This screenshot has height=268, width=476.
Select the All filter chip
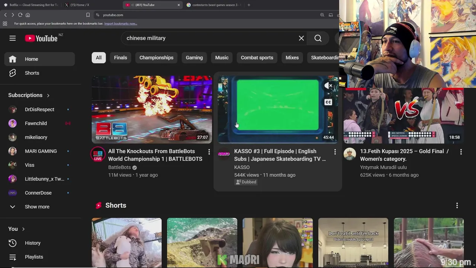click(x=99, y=58)
